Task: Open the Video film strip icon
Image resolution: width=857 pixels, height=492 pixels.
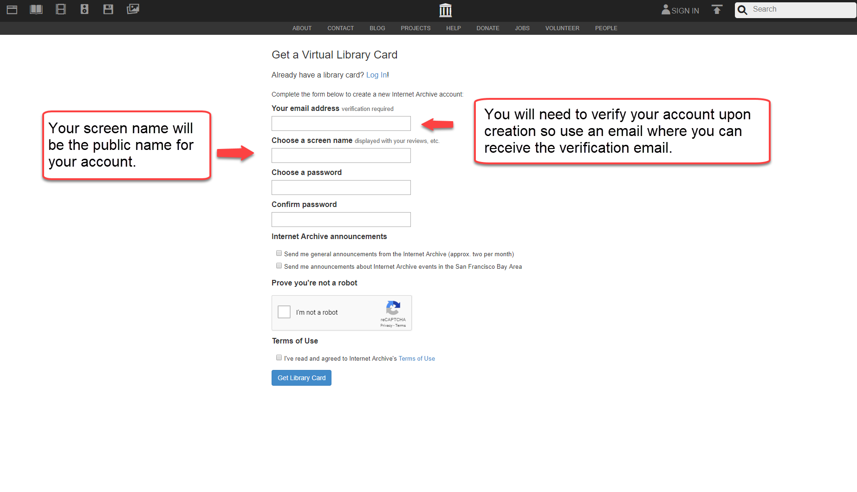Action: (x=61, y=9)
